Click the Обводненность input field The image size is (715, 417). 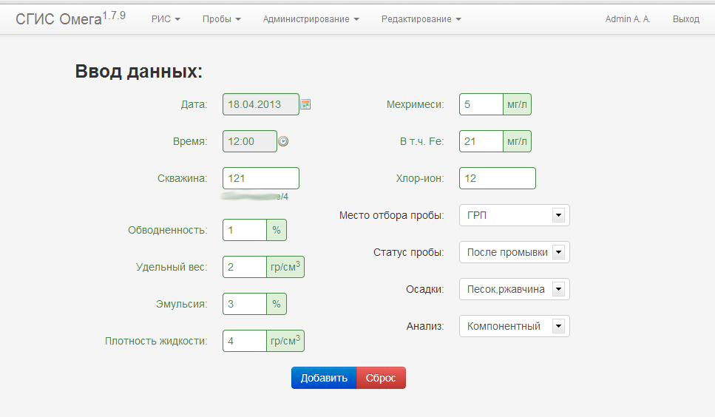[245, 230]
